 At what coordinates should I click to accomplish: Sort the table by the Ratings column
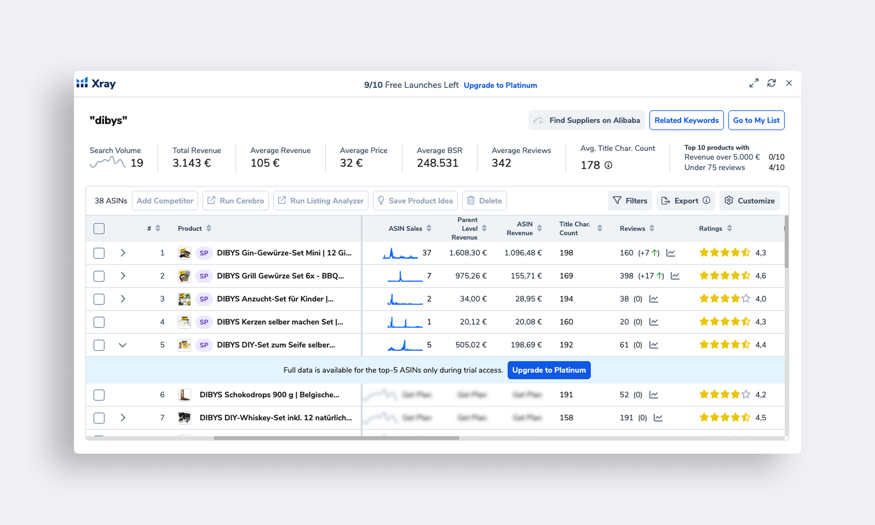pos(729,228)
